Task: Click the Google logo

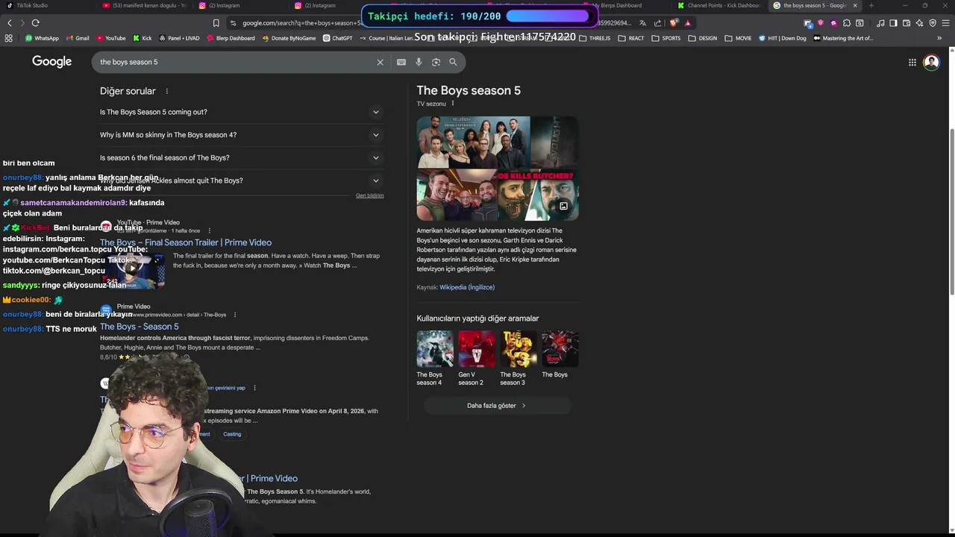Action: tap(51, 62)
